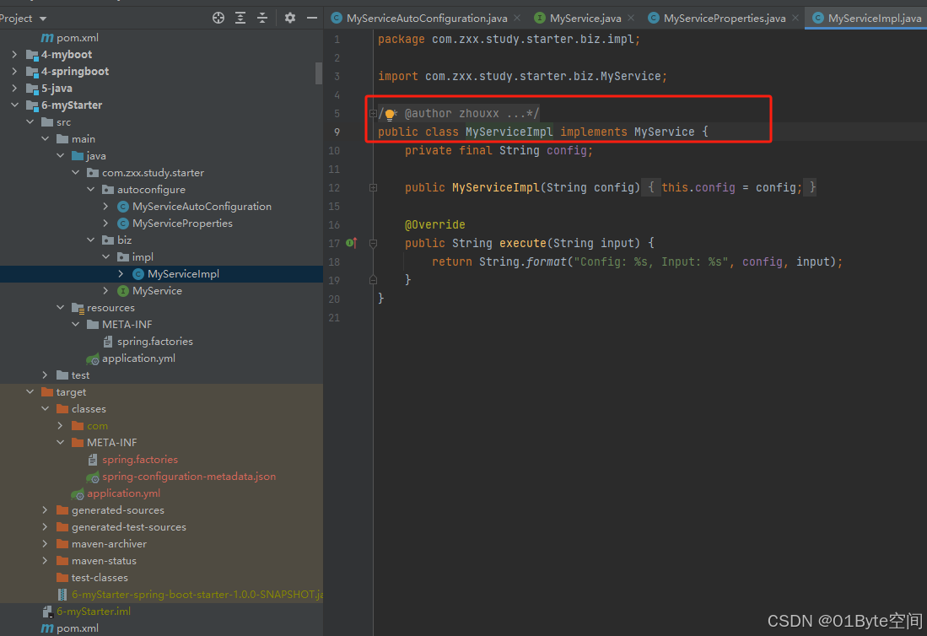Select the generated-sources folder
This screenshot has height=636, width=927.
[x=118, y=509]
